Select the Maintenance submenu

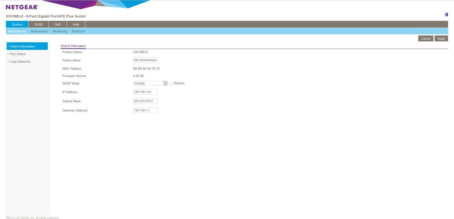point(40,31)
